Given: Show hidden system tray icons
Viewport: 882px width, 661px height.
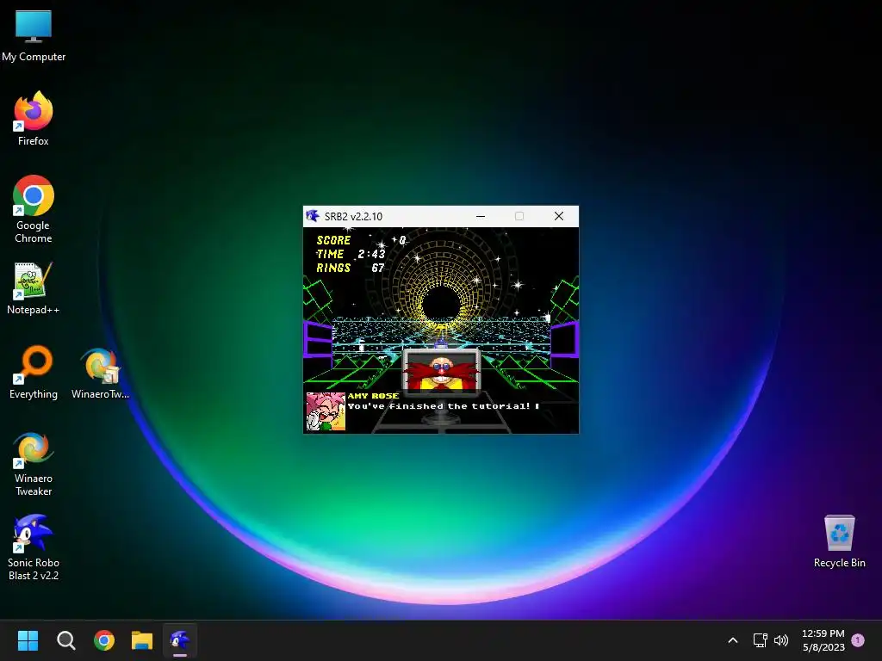Looking at the screenshot, I should (x=732, y=640).
